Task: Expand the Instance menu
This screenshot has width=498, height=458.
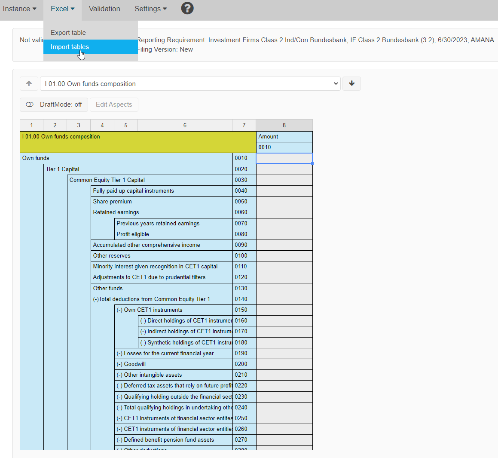Action: 19,9
